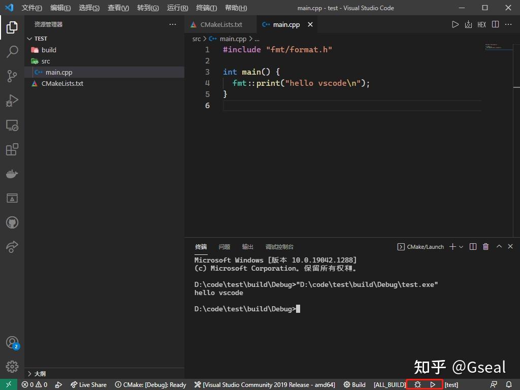Open the 查看(V) menu
Viewport: 520px width, 390px height.
pos(118,8)
